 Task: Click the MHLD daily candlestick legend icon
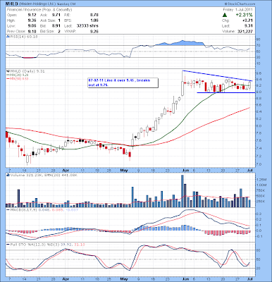pos(7,71)
